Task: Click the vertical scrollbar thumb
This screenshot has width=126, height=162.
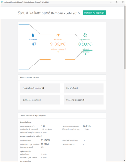Action: point(125,37)
